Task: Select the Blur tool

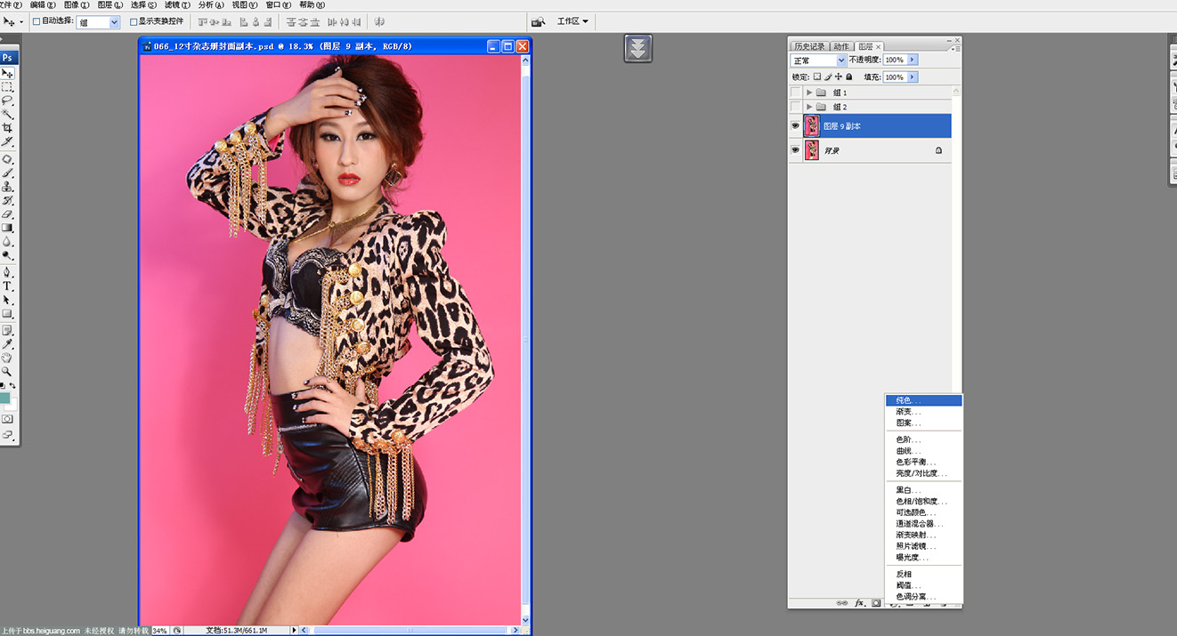Action: pos(7,241)
